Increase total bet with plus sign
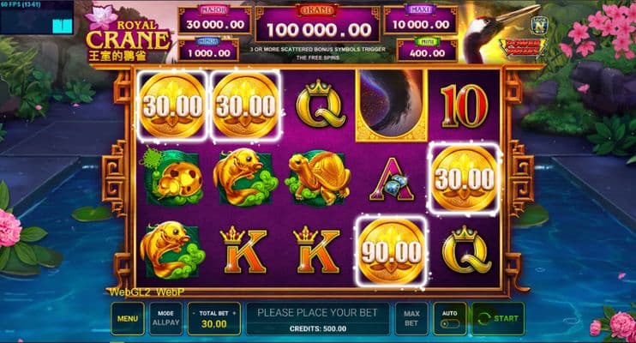 tap(234, 313)
